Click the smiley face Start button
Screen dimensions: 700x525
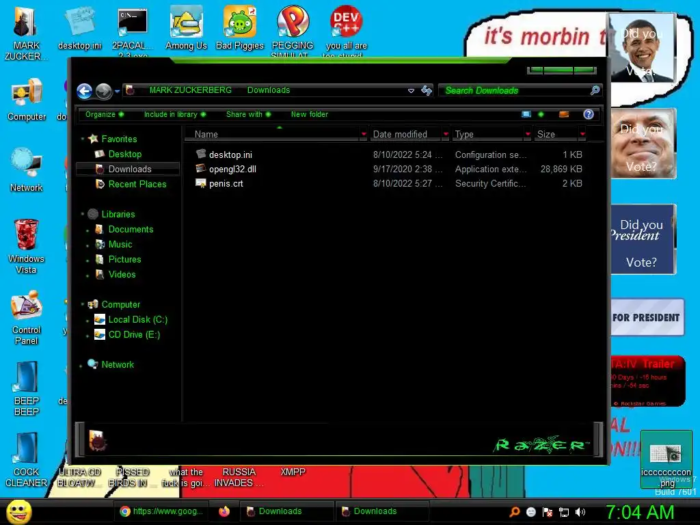coord(18,511)
